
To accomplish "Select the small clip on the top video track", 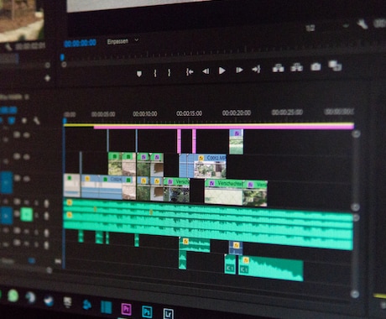I will 236,142.
